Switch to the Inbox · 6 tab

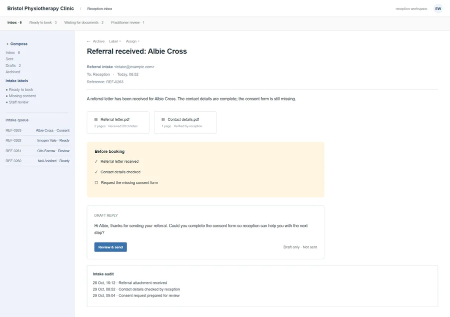coord(14,23)
